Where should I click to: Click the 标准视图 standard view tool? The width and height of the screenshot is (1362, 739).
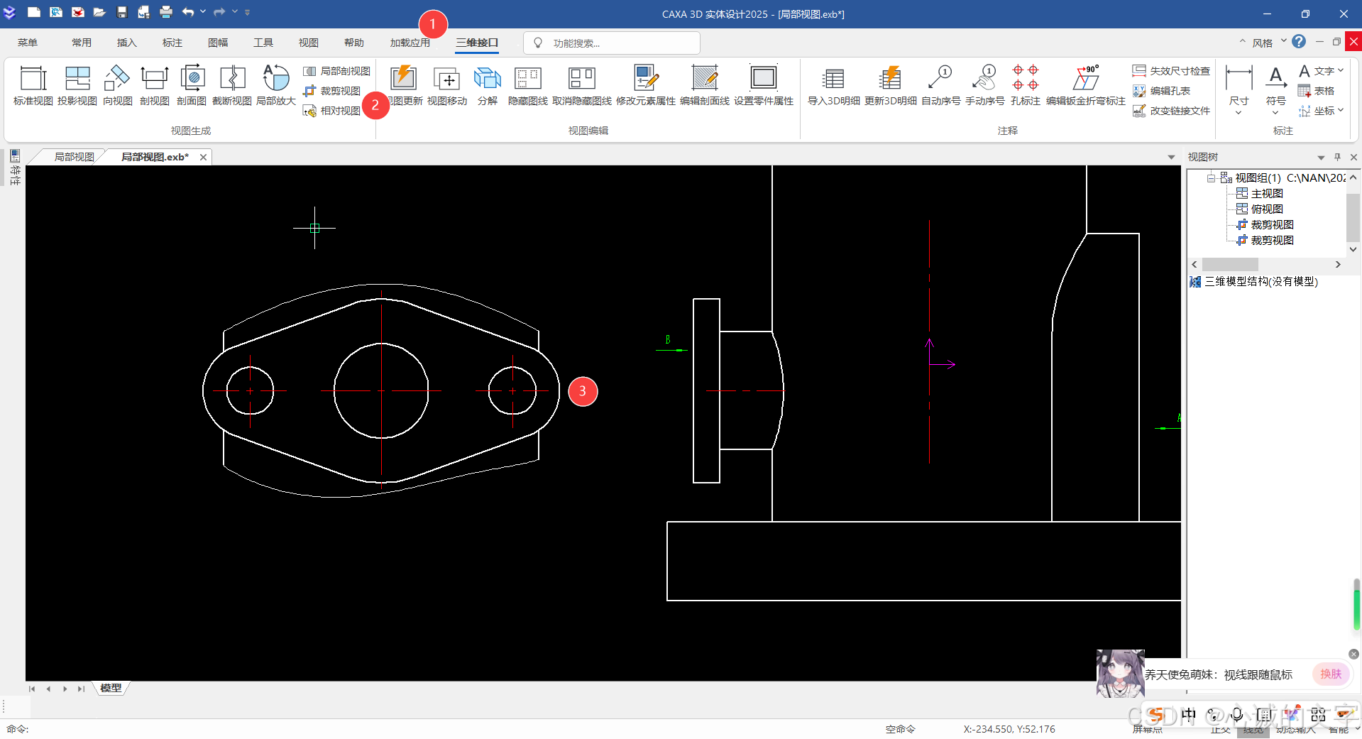tap(33, 85)
